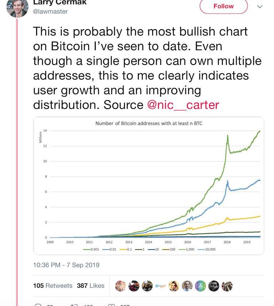Enlarge the Bitcoin addresses chart image

point(148,185)
